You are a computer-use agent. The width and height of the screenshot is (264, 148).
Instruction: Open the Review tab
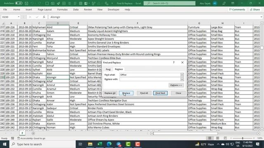pyautogui.click(x=88, y=9)
